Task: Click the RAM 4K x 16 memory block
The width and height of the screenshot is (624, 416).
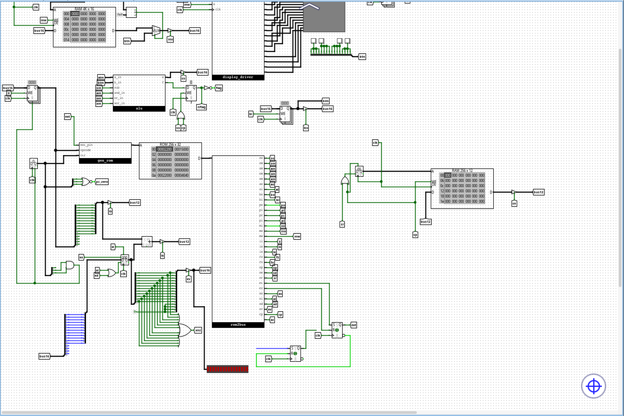Action: (x=84, y=27)
